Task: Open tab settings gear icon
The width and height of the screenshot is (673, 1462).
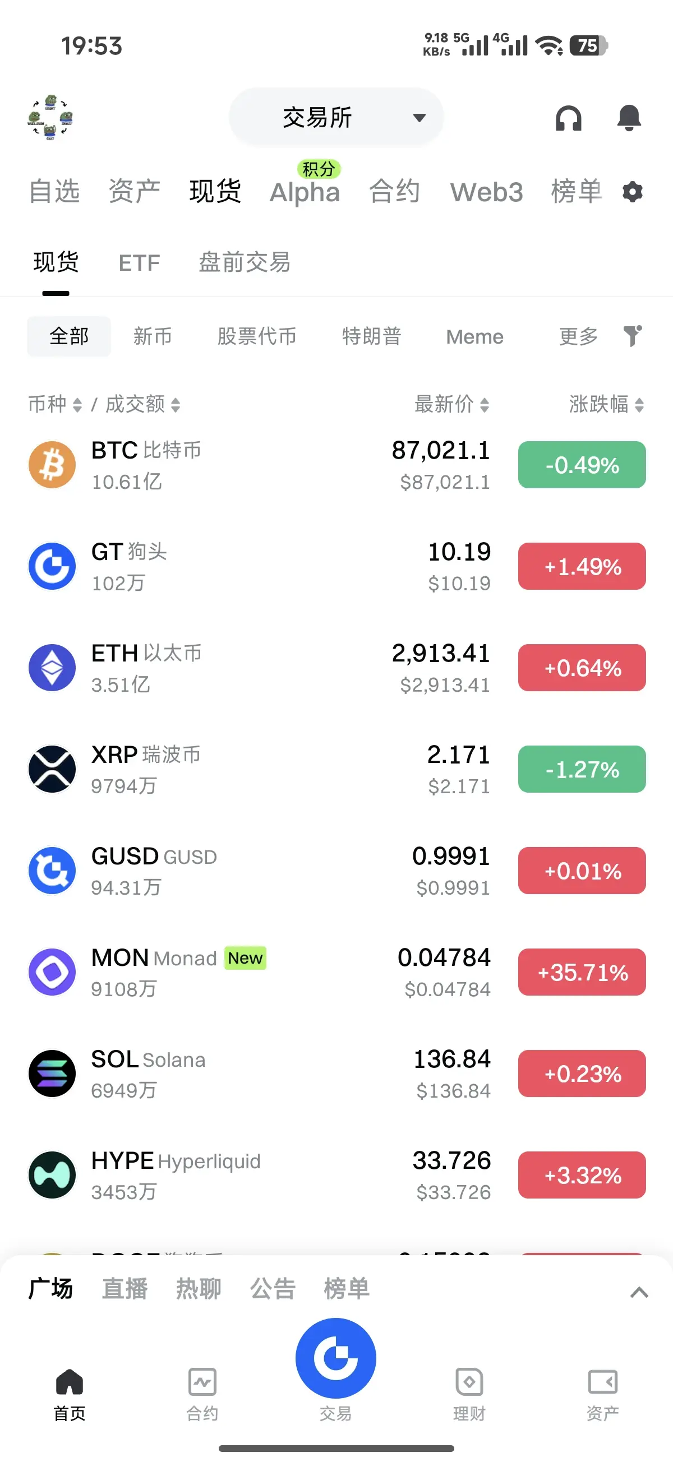Action: [632, 192]
